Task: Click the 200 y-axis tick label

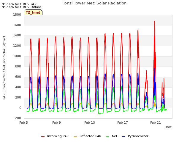Action: pos(18,97)
